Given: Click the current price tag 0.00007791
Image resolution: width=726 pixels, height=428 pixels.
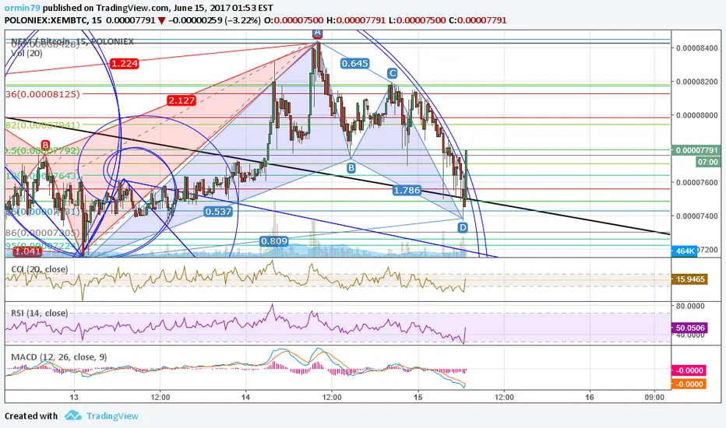Looking at the screenshot, I should (x=696, y=150).
